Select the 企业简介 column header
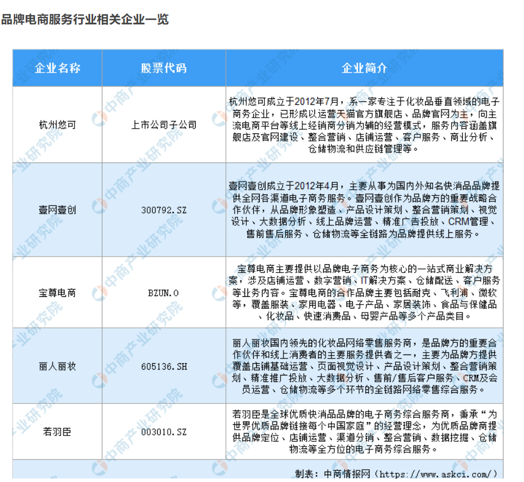The image size is (524, 482). click(364, 68)
